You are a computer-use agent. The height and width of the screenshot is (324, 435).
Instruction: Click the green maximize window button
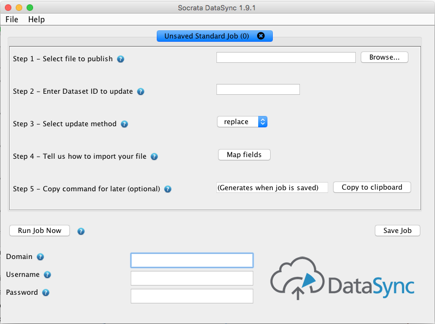[x=30, y=8]
